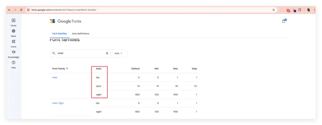Image resolution: width=322 pixels, height=125 pixels.
Task: Click the 'Font families' page heading
Action: 65,40
